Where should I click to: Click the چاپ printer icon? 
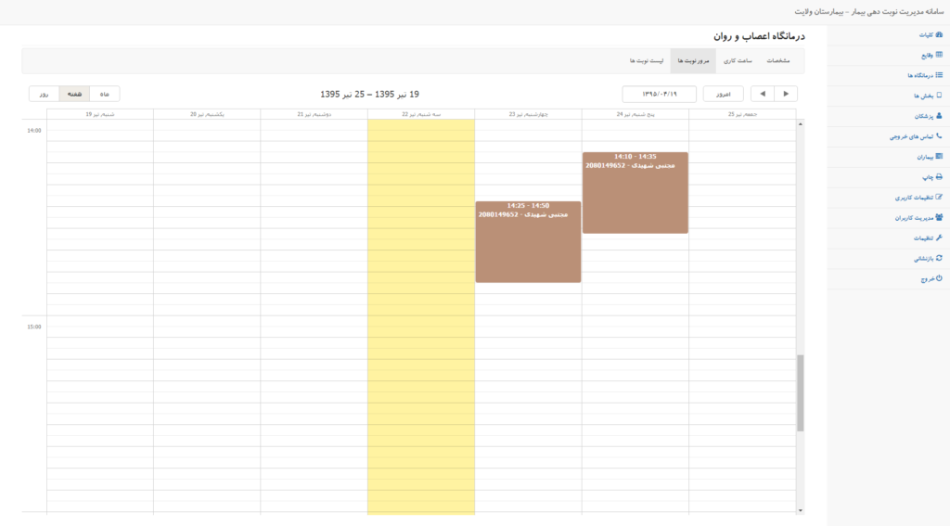pyautogui.click(x=939, y=177)
